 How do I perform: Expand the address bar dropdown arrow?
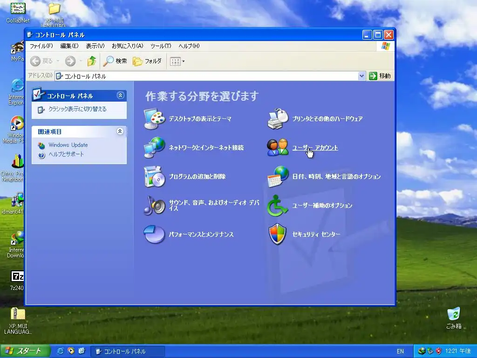[x=361, y=76]
